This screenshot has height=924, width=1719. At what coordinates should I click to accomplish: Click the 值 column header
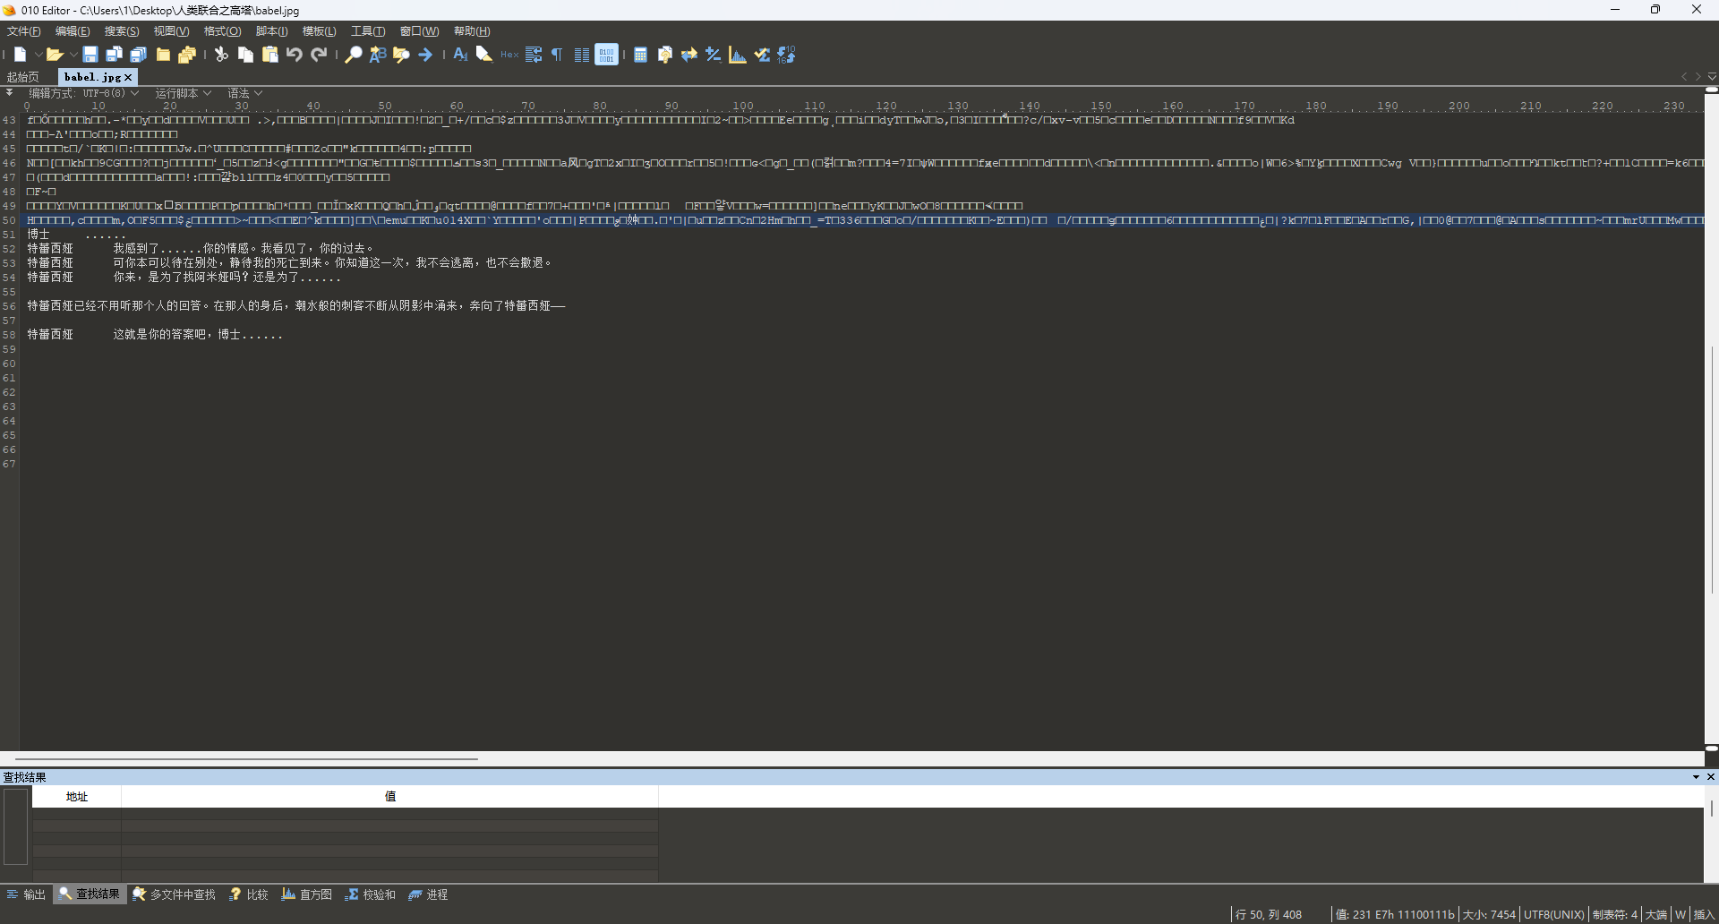[390, 797]
